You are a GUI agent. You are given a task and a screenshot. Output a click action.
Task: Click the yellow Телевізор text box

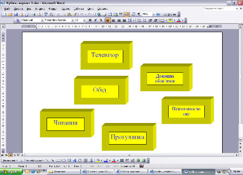pyautogui.click(x=105, y=56)
